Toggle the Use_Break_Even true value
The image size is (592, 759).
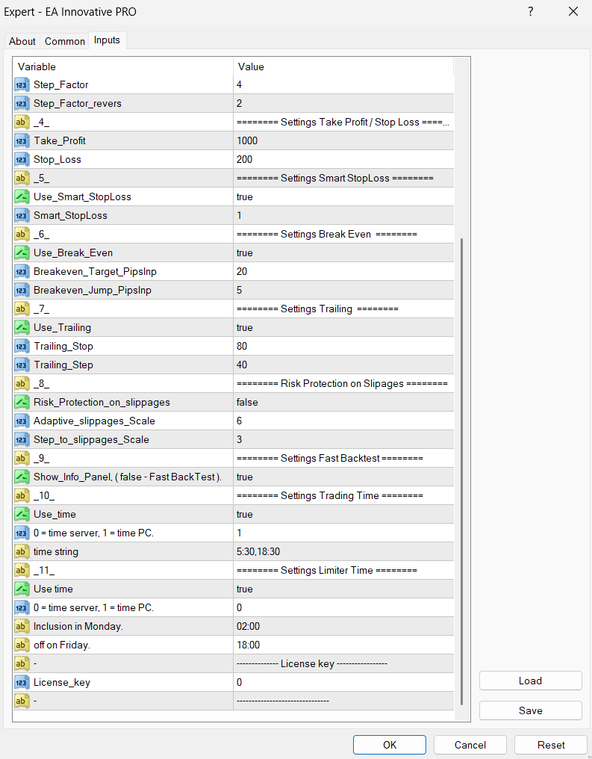click(245, 253)
